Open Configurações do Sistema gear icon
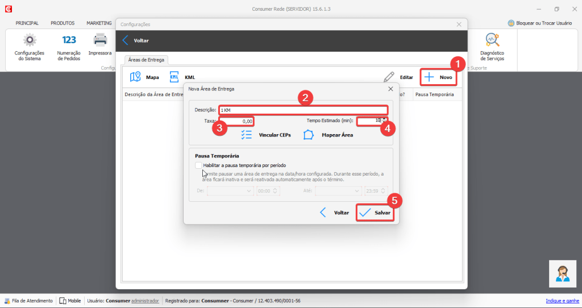582x308 pixels. pyautogui.click(x=29, y=40)
